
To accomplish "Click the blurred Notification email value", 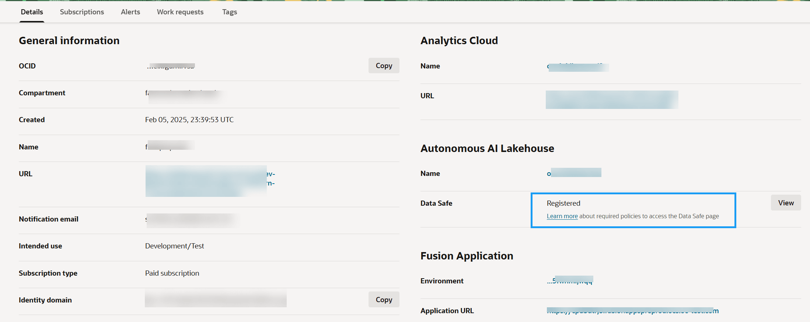I will (192, 220).
